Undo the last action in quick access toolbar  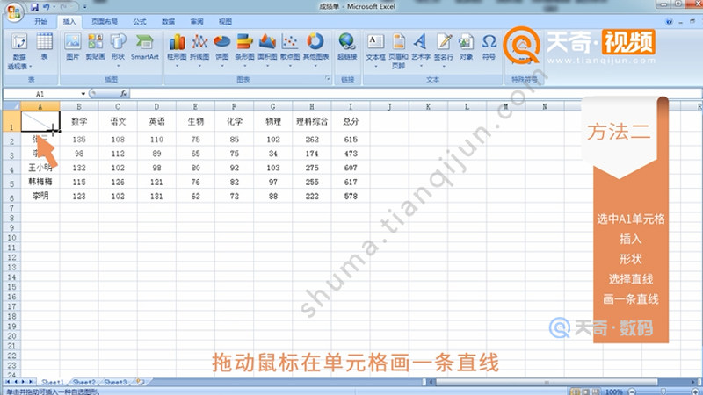tap(47, 7)
